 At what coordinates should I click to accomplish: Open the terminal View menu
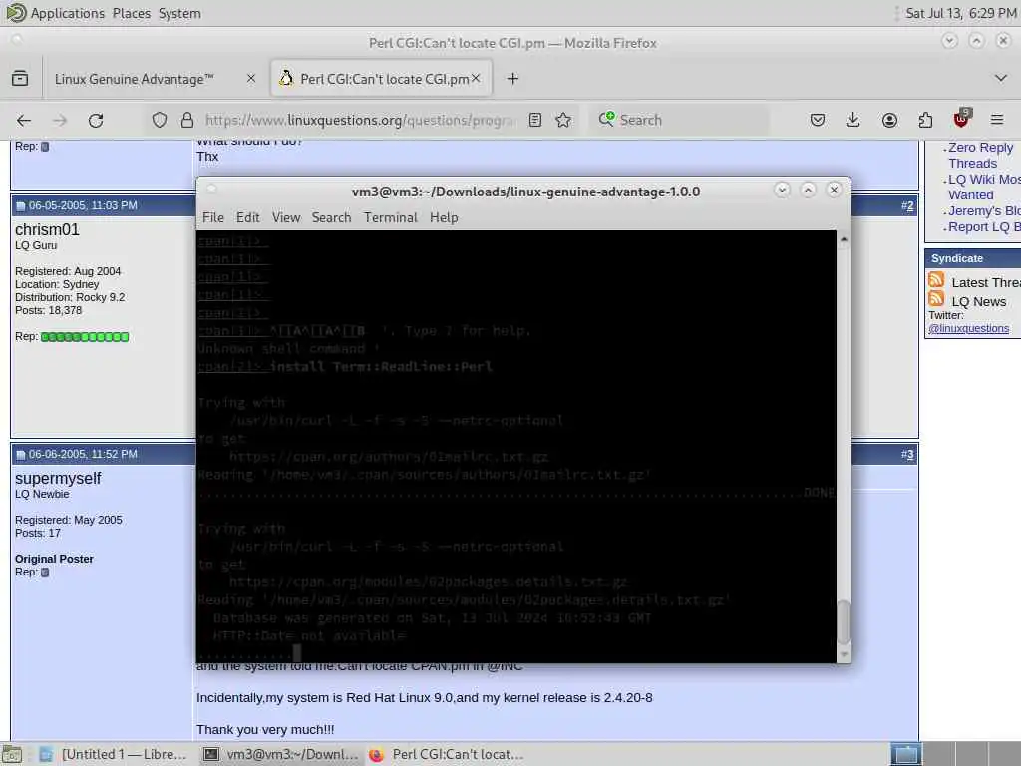point(286,217)
